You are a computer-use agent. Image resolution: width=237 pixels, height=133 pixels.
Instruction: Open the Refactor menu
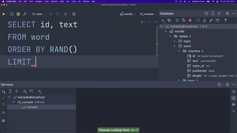pyautogui.click(x=54, y=1)
